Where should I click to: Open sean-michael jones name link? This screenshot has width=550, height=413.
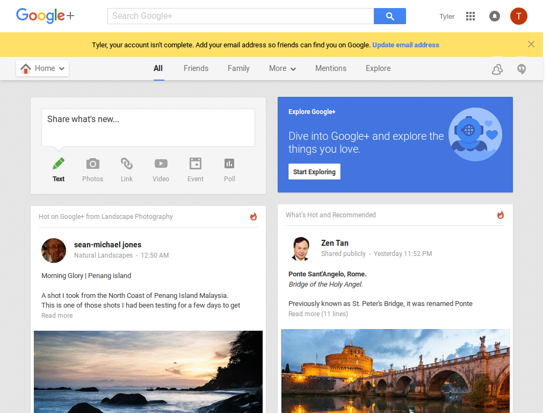[107, 245]
